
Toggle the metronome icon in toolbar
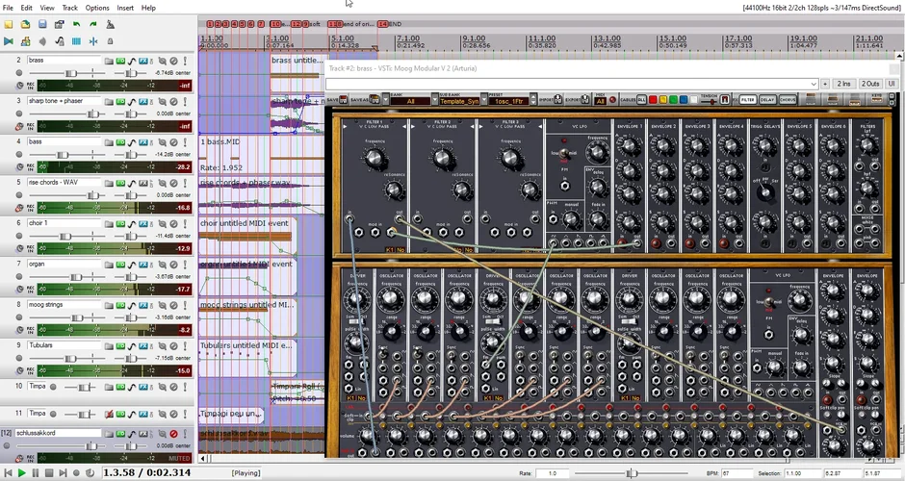[x=111, y=24]
